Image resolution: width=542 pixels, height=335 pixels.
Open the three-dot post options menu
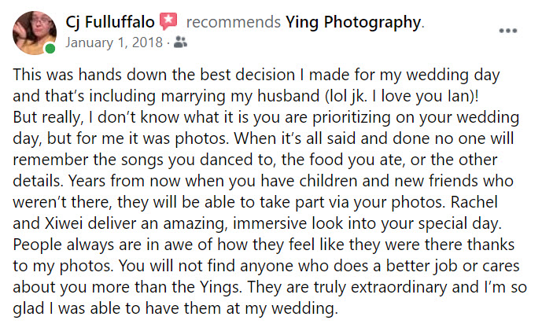click(507, 31)
